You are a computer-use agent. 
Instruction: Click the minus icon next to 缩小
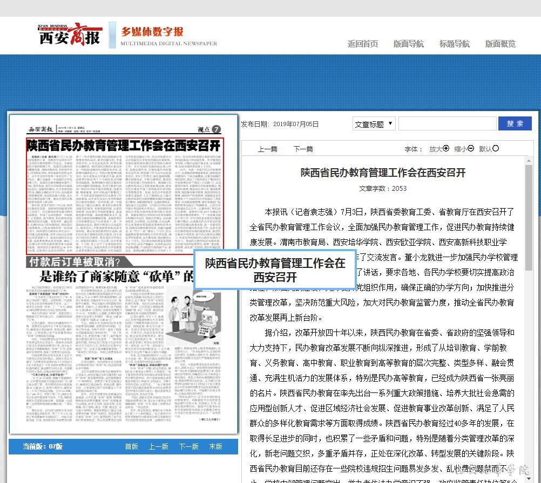point(471,149)
